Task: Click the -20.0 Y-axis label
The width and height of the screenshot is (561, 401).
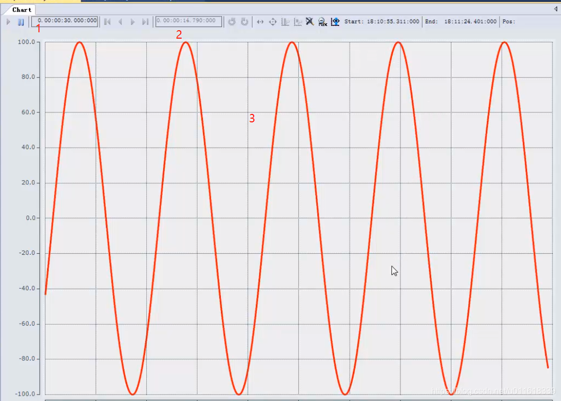Action: point(27,253)
